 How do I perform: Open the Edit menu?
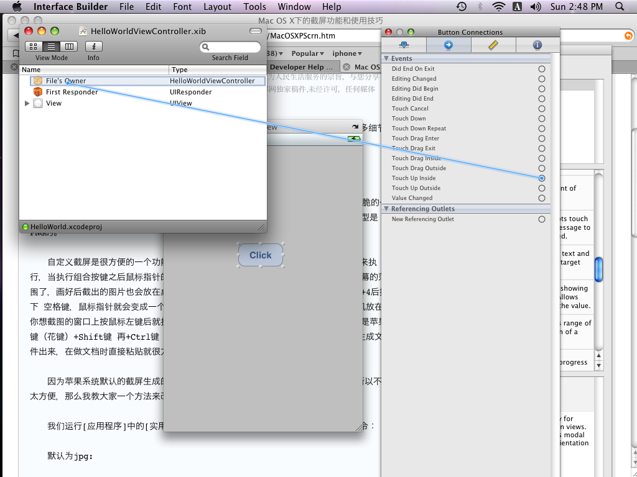[x=153, y=6]
